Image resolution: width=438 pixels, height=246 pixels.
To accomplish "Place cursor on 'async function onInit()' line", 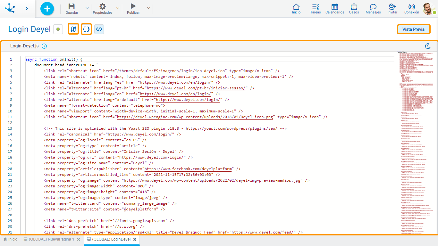I will [54, 59].
